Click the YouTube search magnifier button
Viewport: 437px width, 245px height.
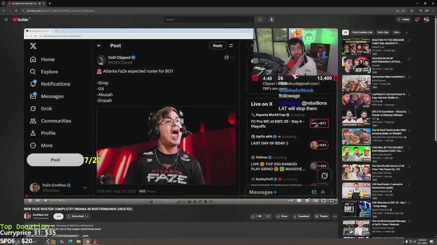(x=260, y=19)
